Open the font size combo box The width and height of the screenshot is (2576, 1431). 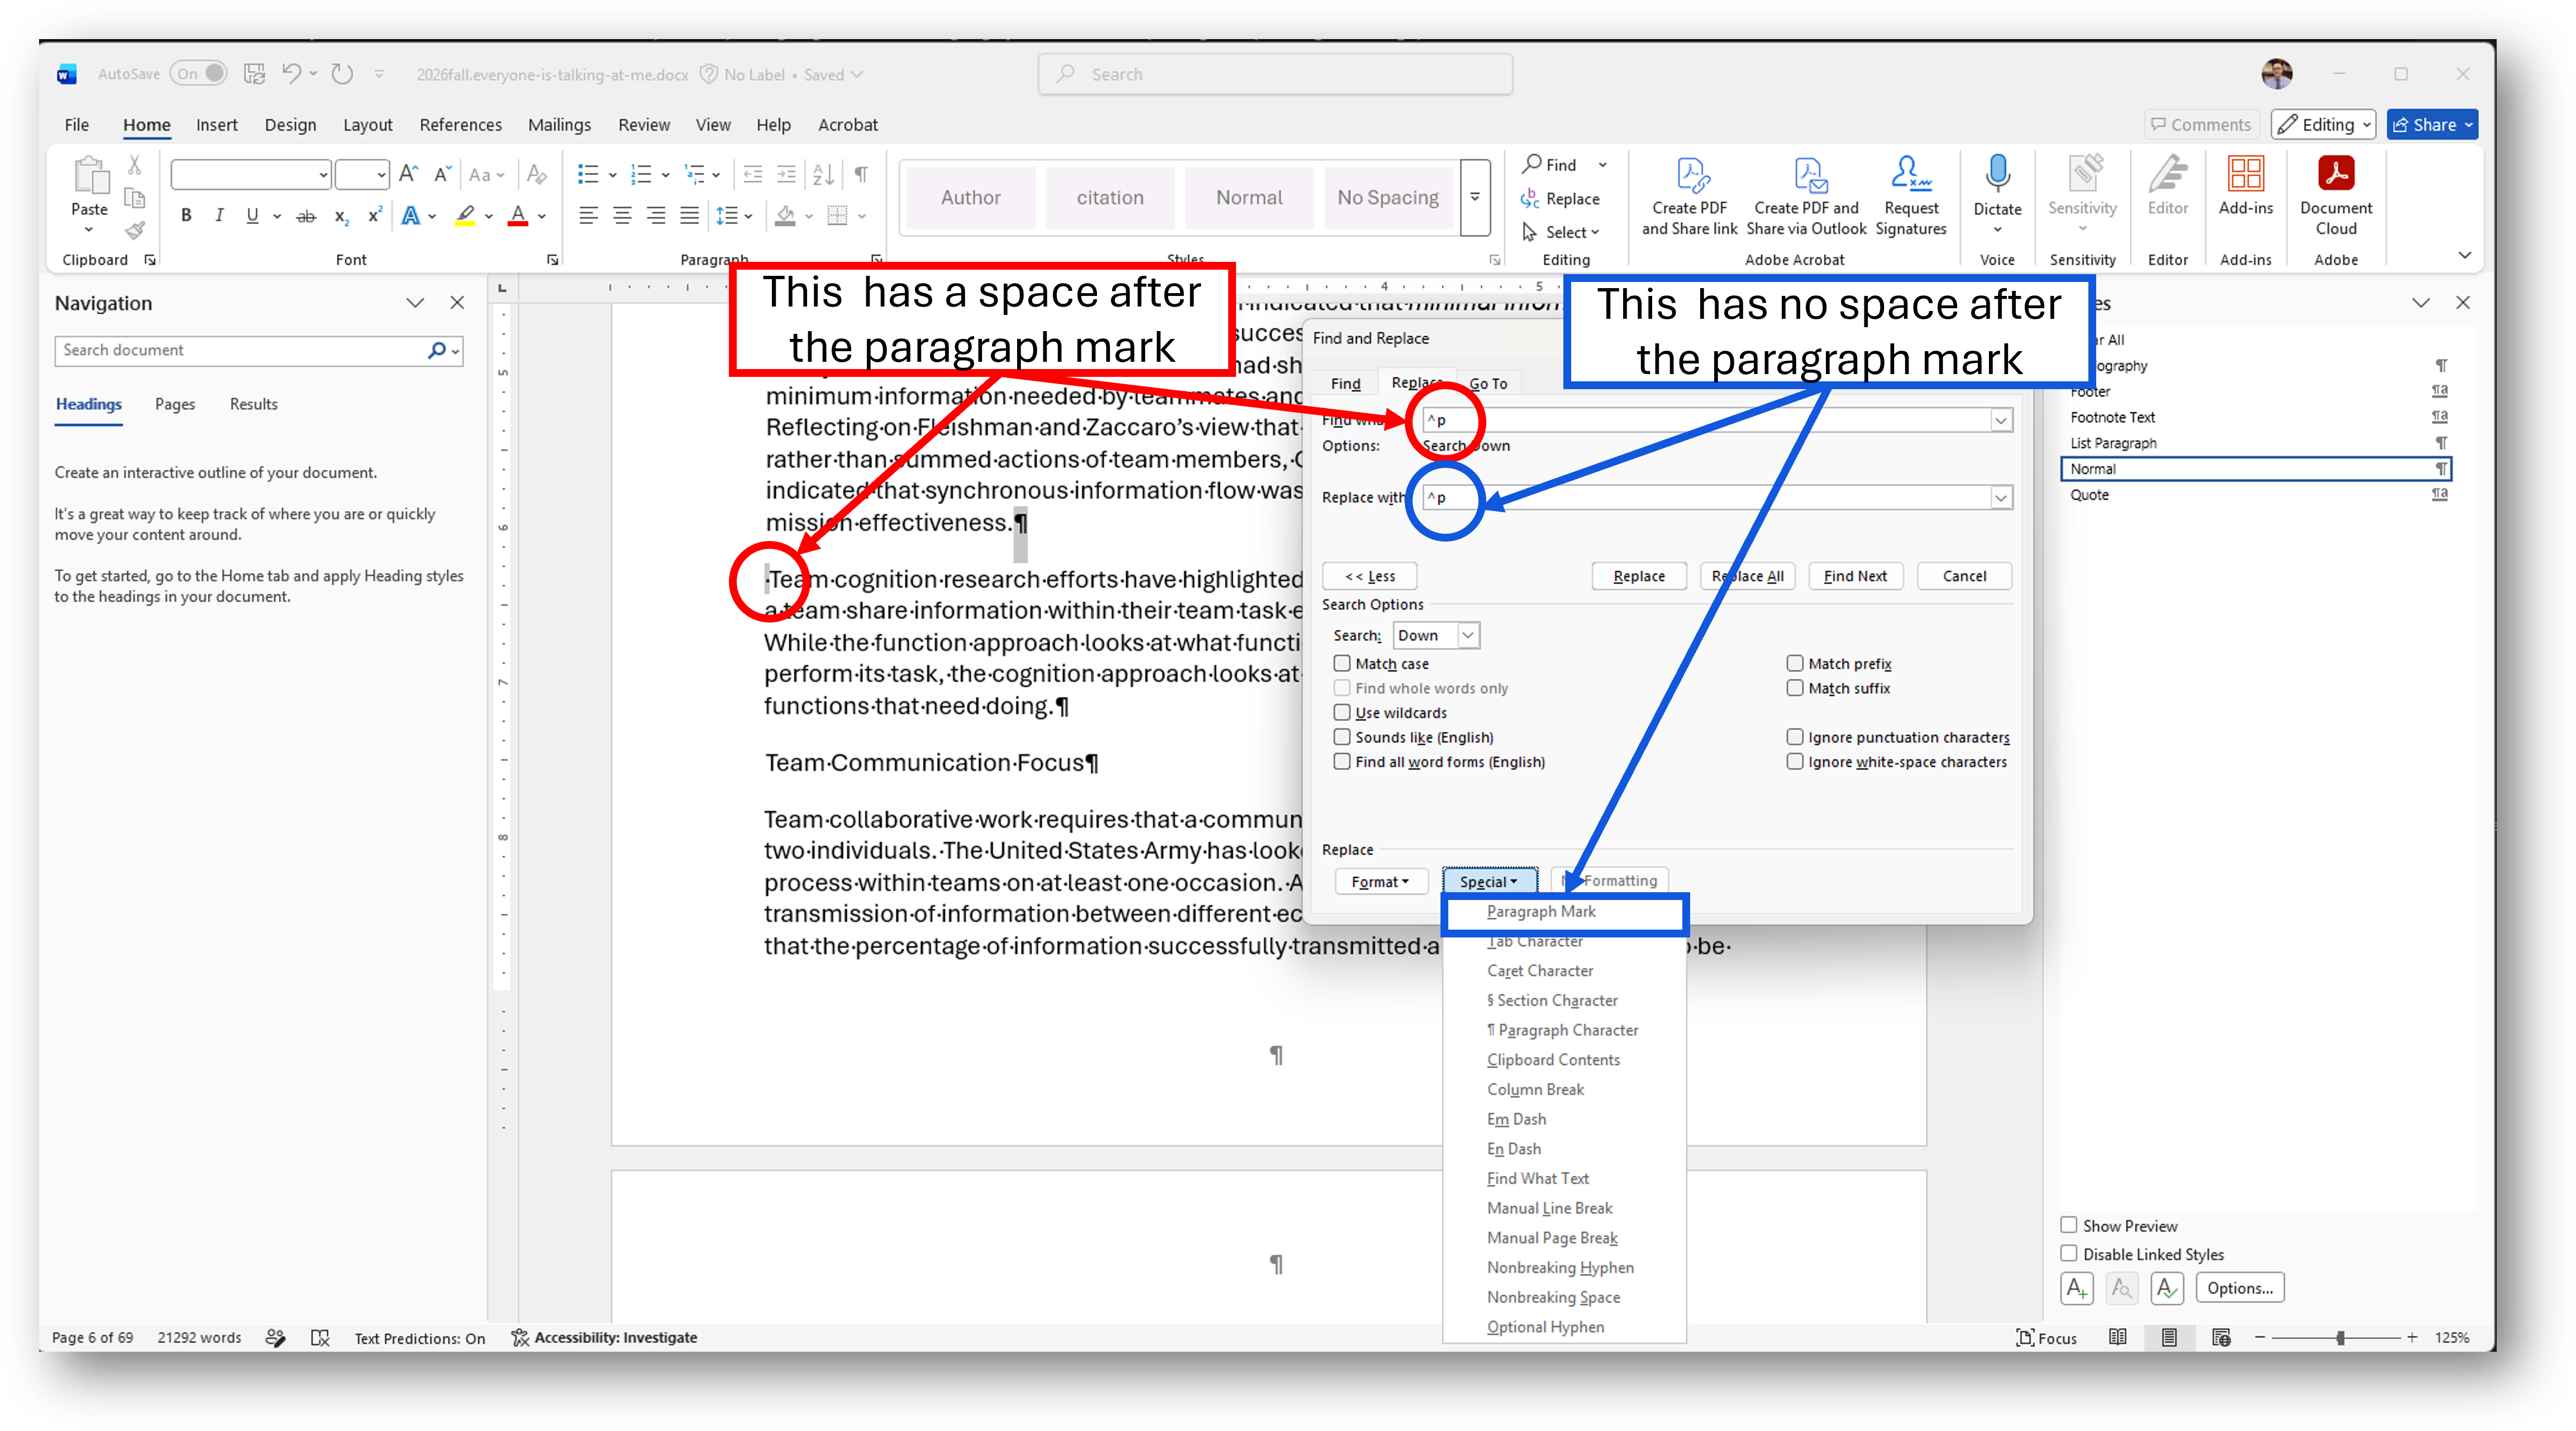[361, 175]
